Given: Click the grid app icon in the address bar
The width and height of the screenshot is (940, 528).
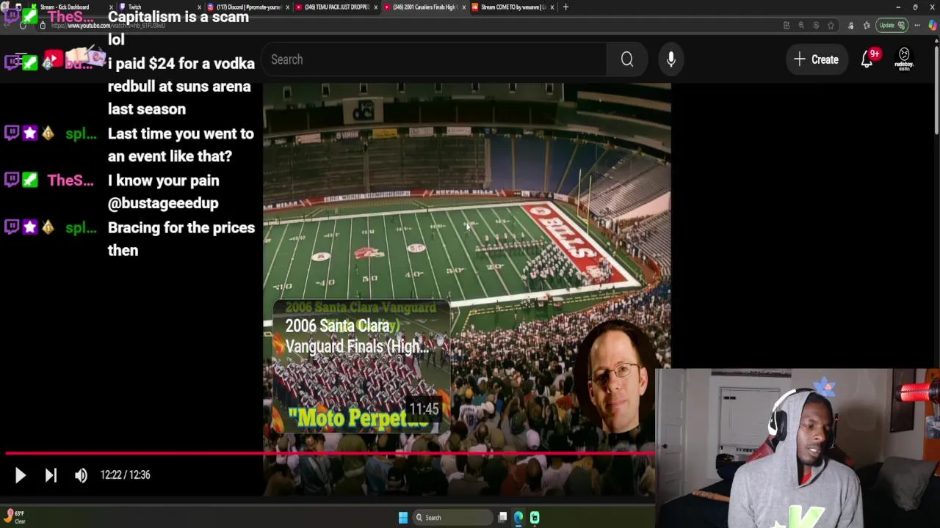Looking at the screenshot, I should (x=787, y=26).
